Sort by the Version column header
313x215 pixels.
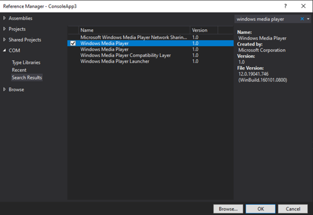click(x=204, y=30)
